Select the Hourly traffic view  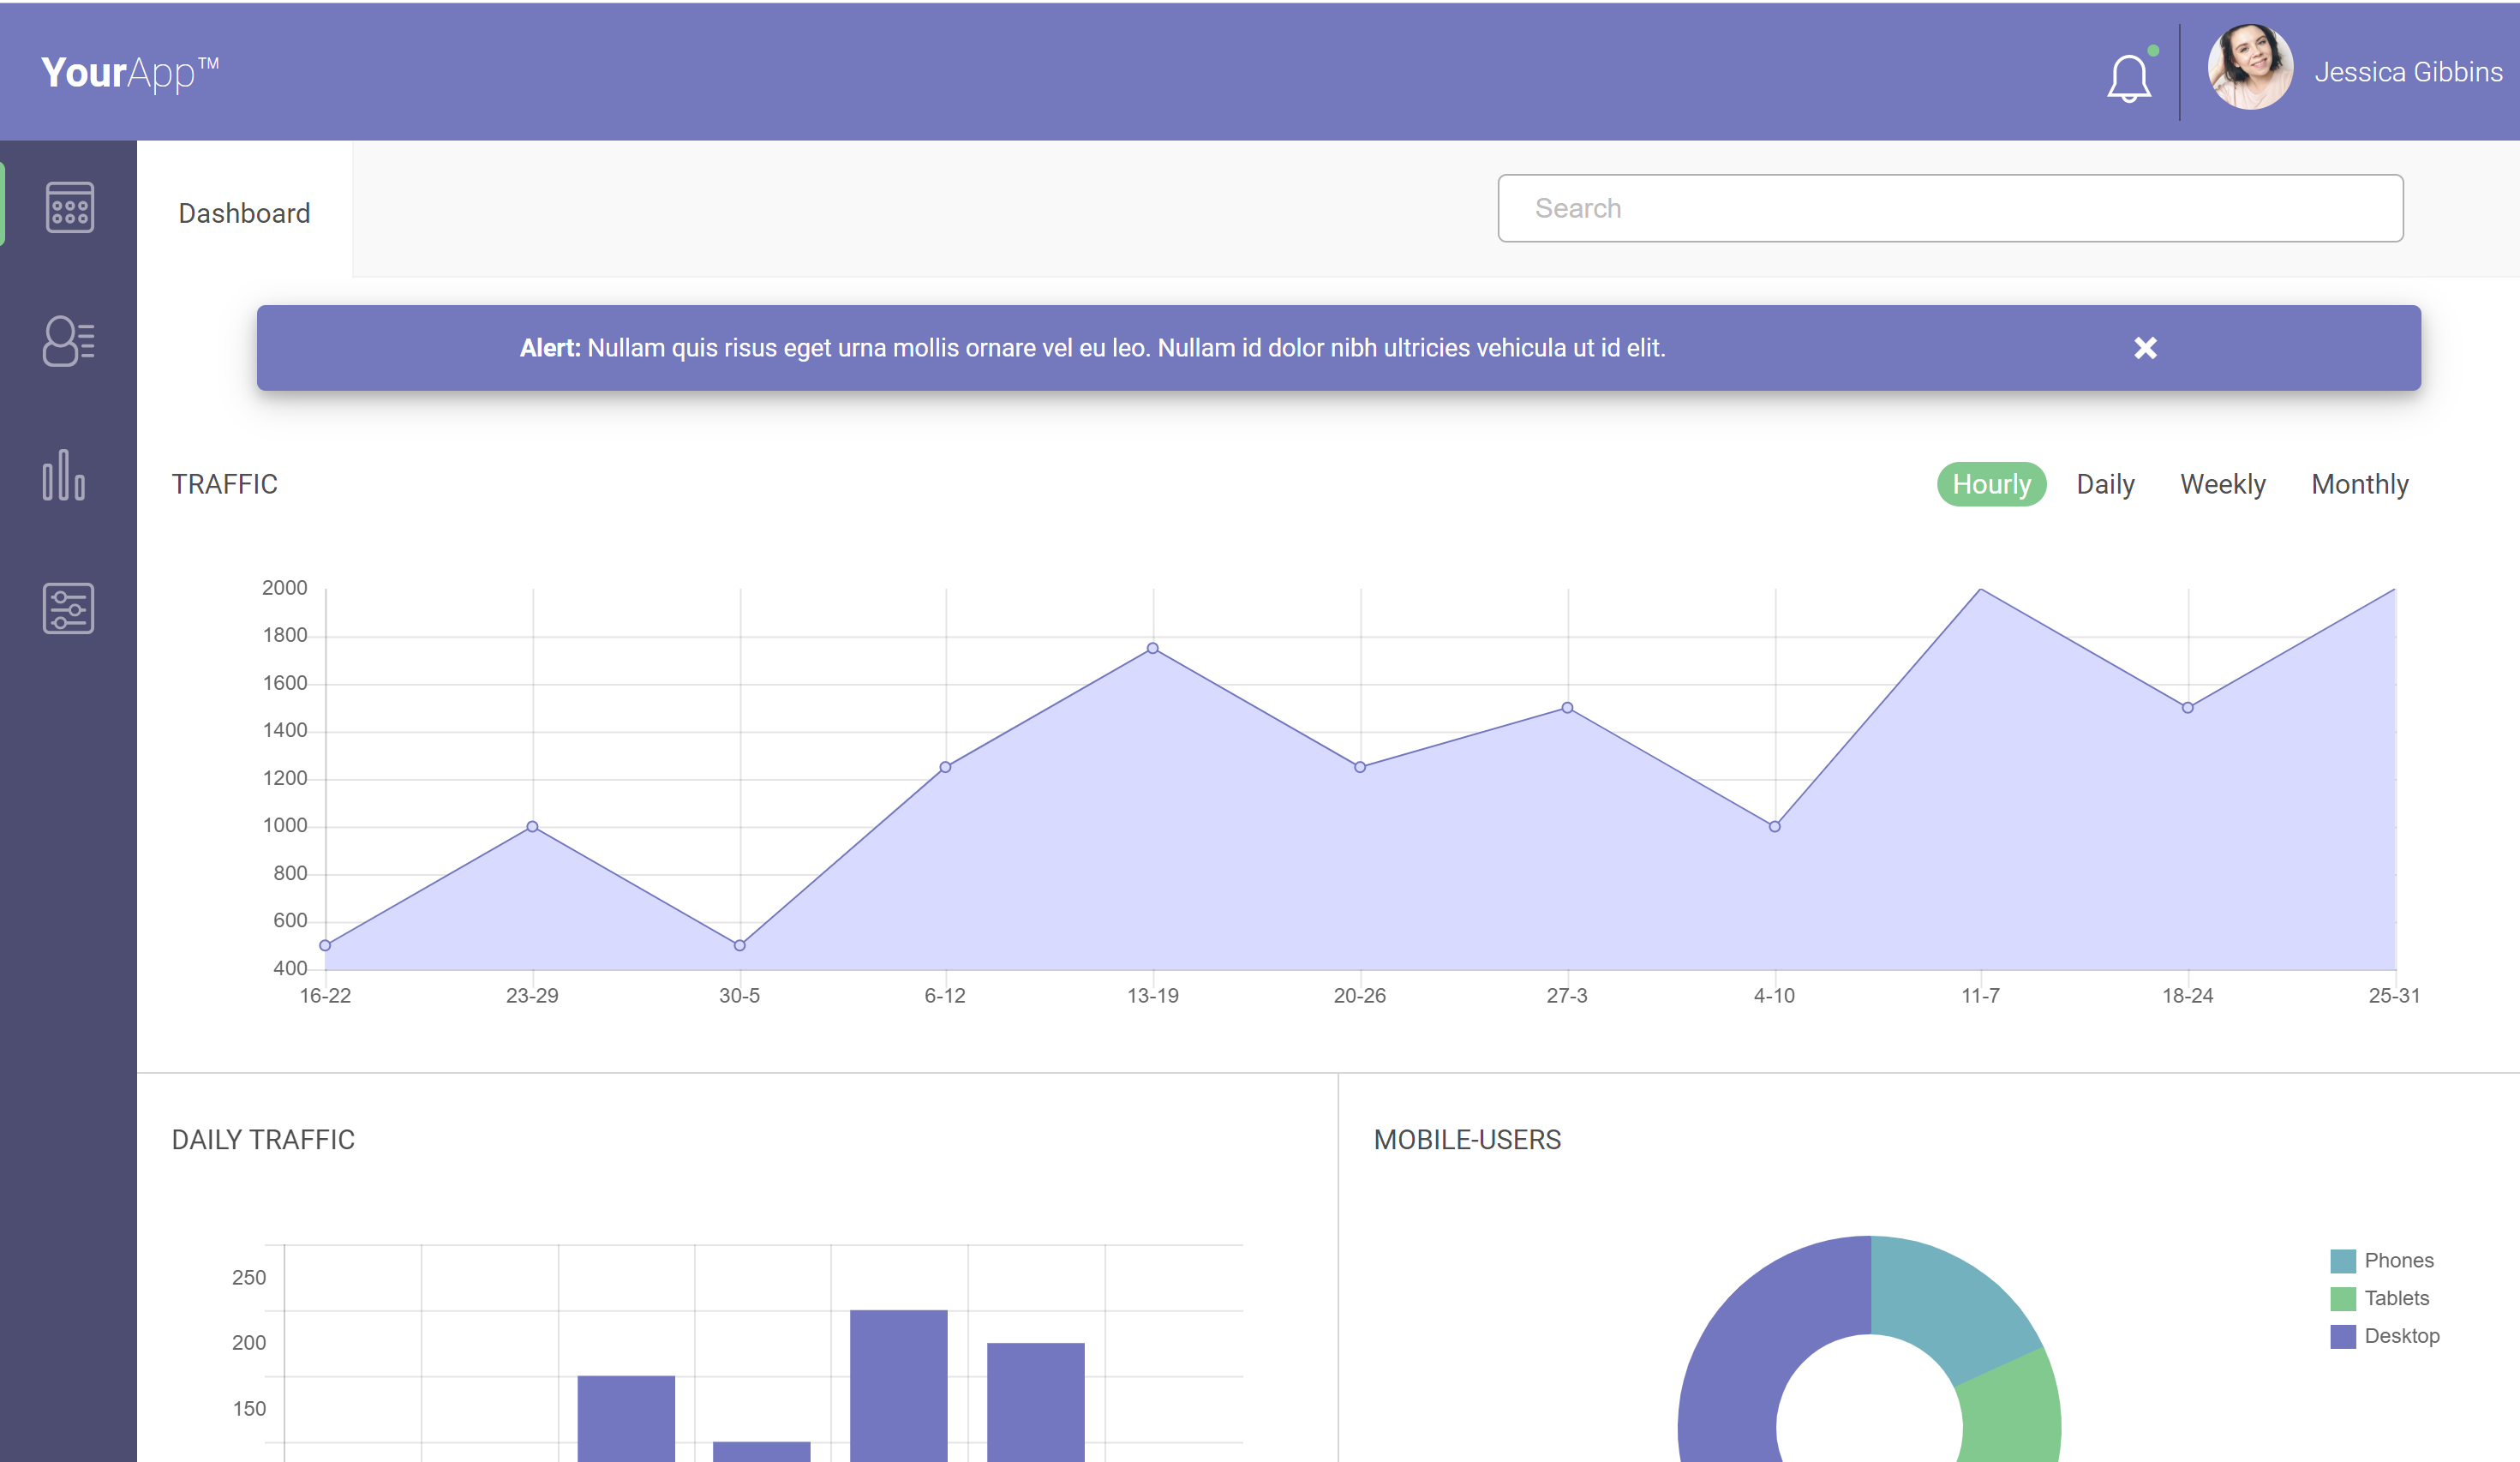coord(1991,484)
